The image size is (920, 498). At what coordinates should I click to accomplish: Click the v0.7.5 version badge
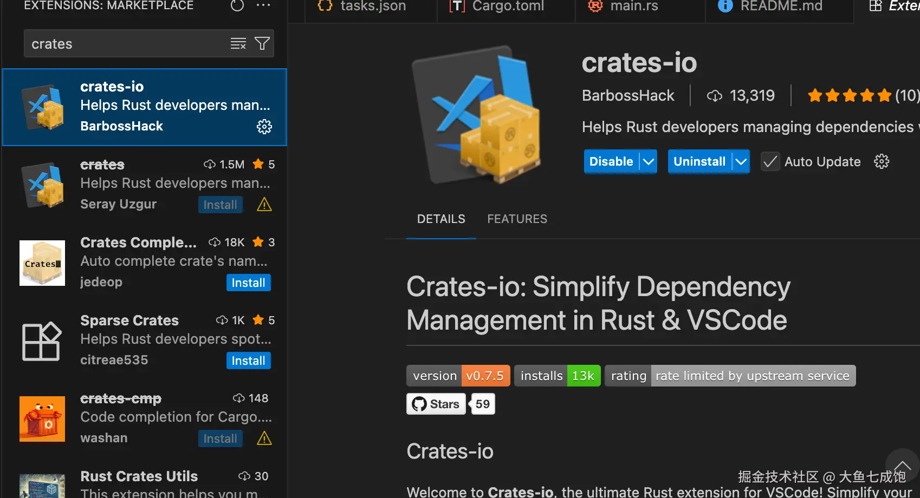pyautogui.click(x=485, y=375)
